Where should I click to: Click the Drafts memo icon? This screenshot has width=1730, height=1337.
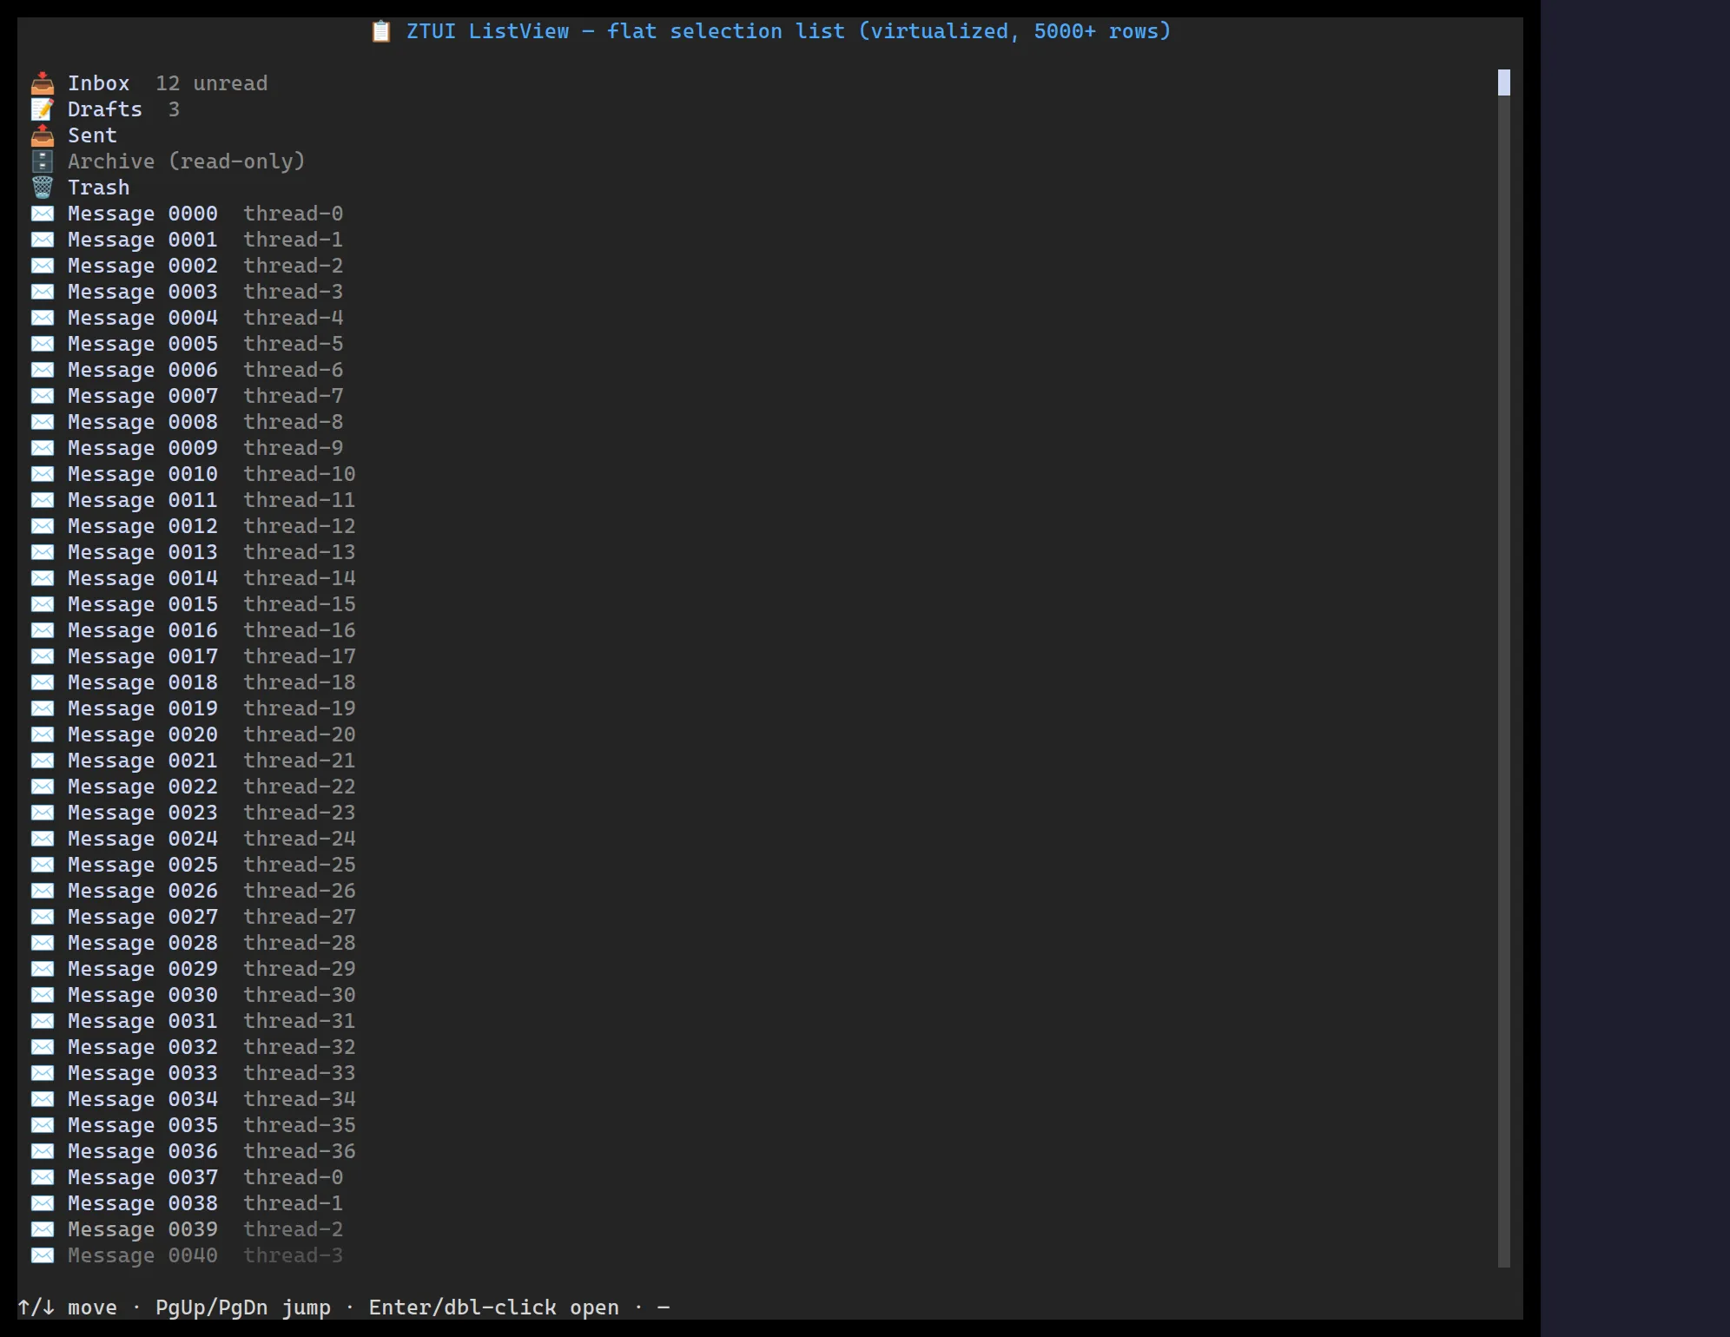tap(43, 109)
